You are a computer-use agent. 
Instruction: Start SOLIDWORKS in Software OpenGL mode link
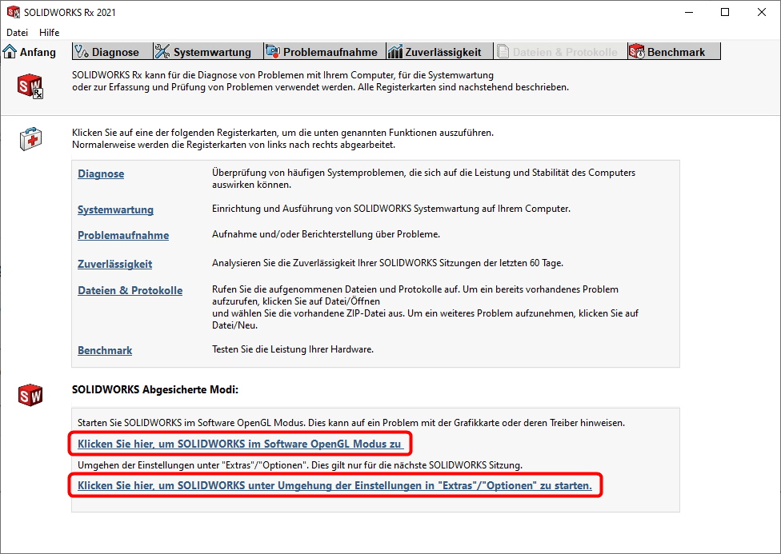pyautogui.click(x=239, y=444)
